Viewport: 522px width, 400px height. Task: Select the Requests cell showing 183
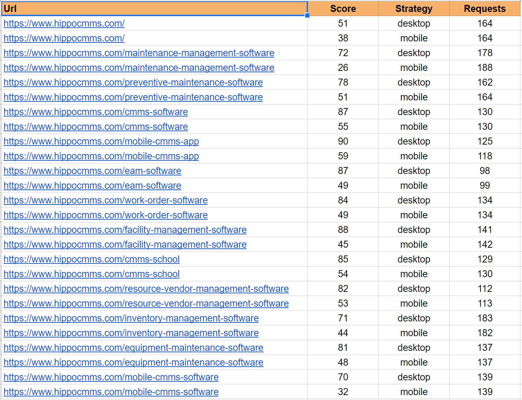[485, 318]
